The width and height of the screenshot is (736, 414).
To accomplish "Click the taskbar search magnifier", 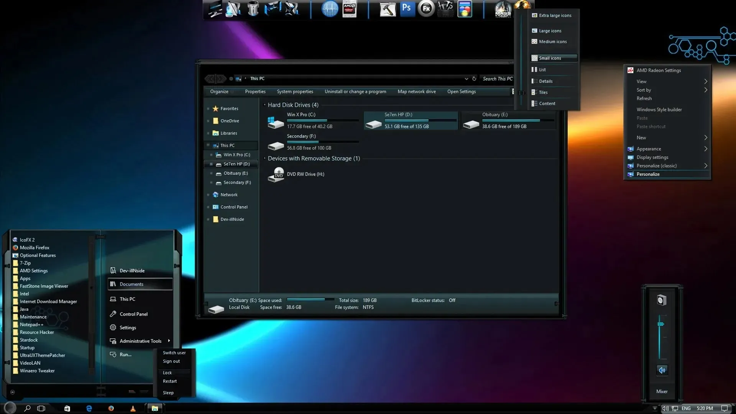I will point(27,408).
